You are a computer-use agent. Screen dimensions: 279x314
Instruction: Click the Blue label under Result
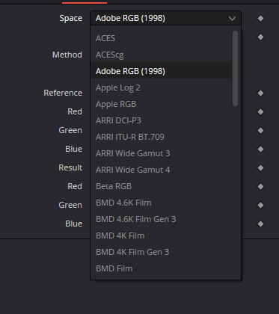coord(73,224)
